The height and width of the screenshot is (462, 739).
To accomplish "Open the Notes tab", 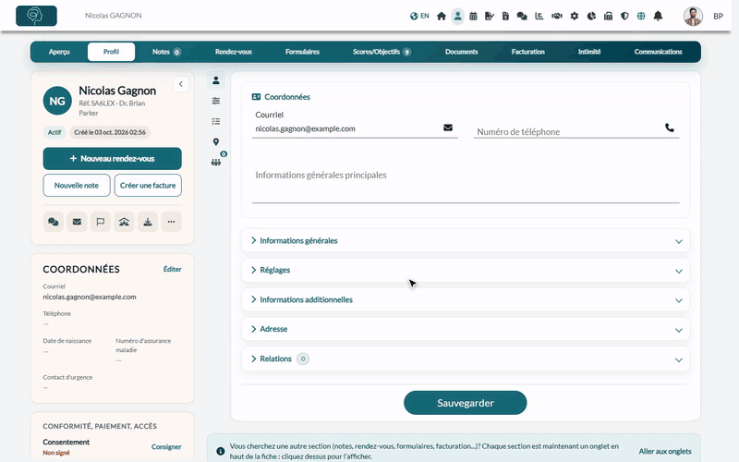I will pos(166,52).
